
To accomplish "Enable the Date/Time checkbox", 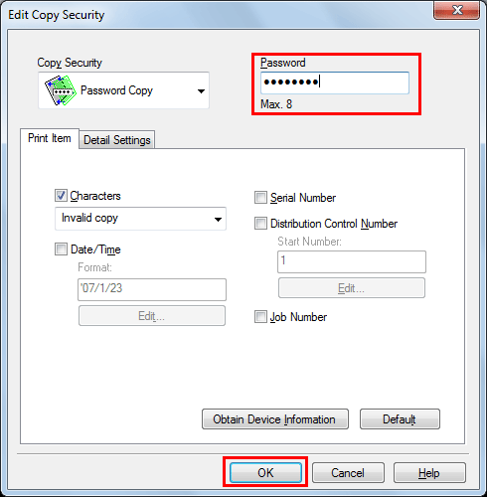I will [61, 249].
